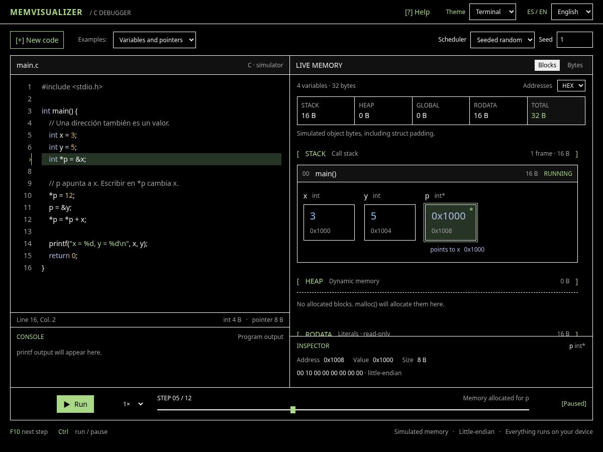Click the 'STEP 05 / 12' label
The image size is (603, 452).
pos(174,398)
